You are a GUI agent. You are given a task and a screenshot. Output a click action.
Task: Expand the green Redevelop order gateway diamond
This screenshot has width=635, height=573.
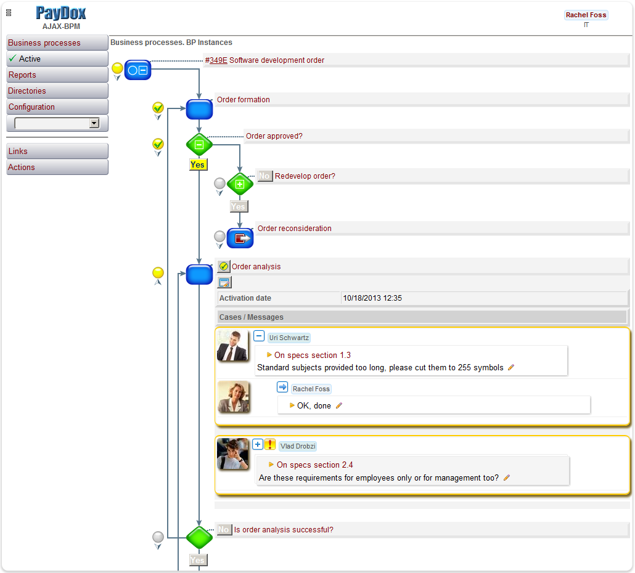tap(240, 184)
